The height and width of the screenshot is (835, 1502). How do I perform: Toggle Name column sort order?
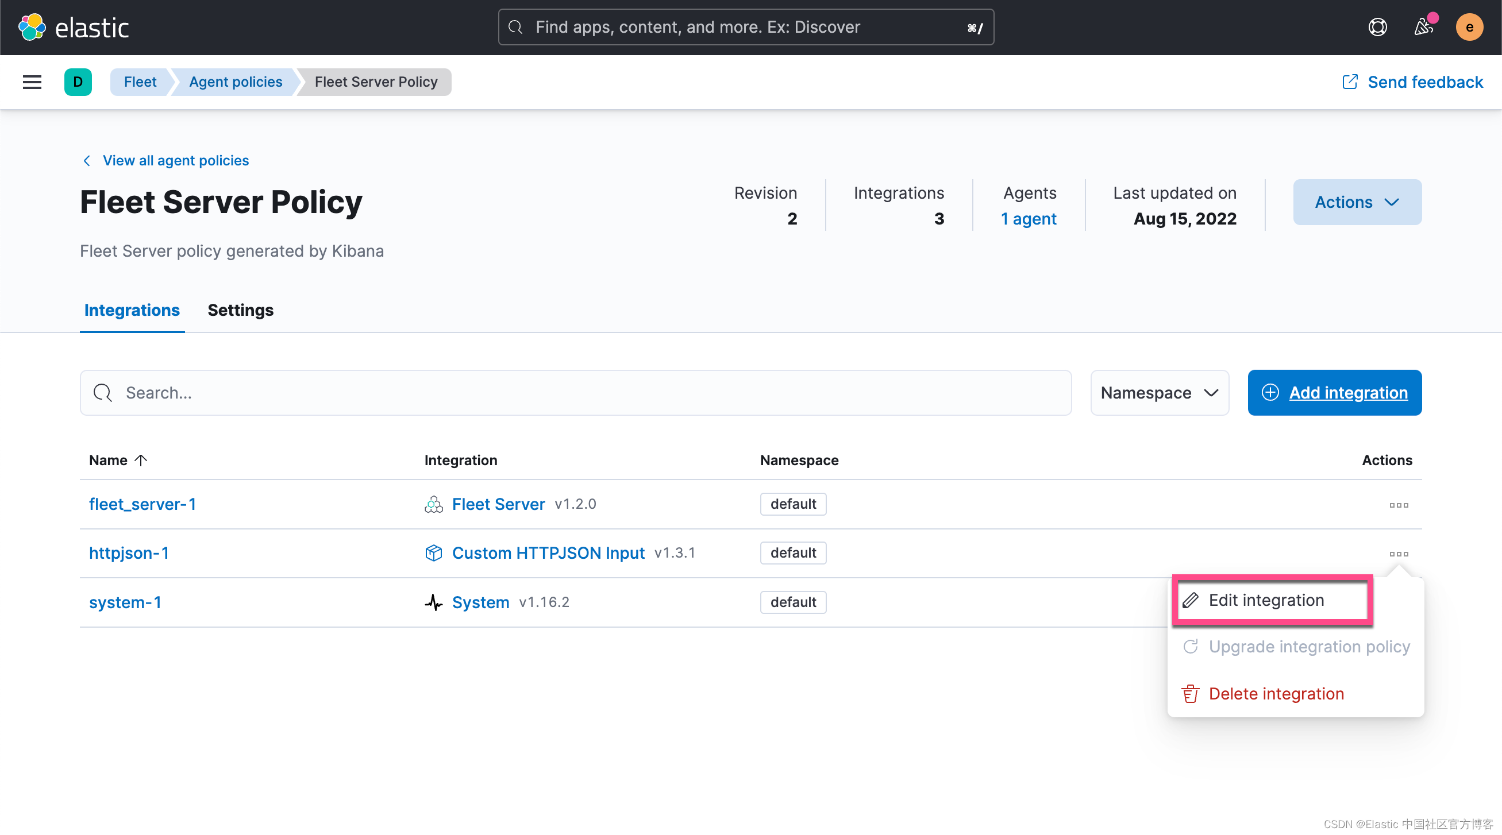[x=117, y=460]
